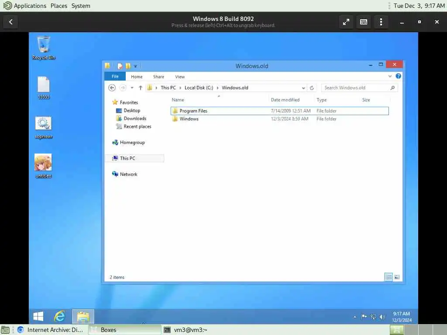Open Explorer Help question mark
This screenshot has height=335, width=447.
coord(398,76)
